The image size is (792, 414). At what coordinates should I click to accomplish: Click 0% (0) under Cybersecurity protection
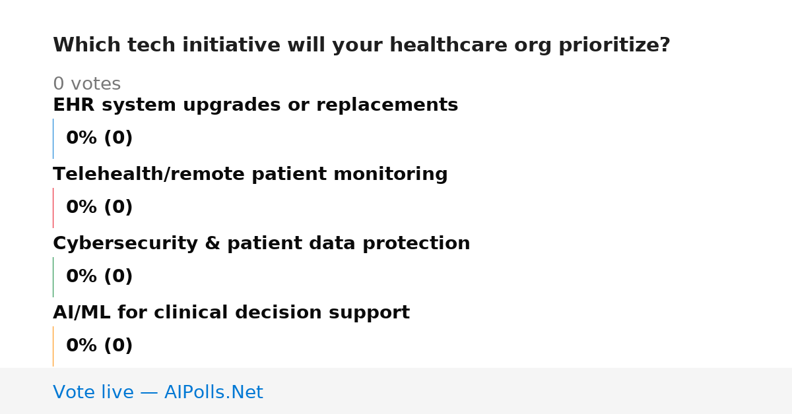click(x=99, y=277)
